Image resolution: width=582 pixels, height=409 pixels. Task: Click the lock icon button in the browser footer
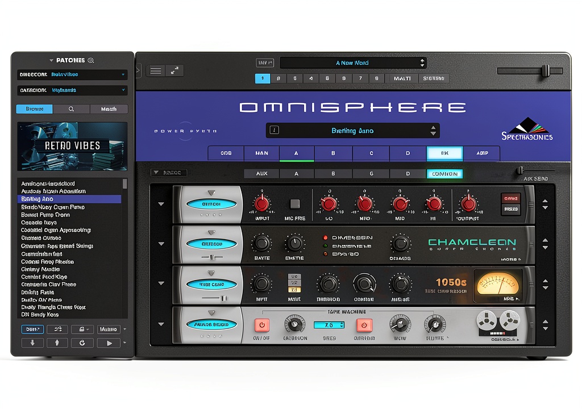[x=82, y=329]
